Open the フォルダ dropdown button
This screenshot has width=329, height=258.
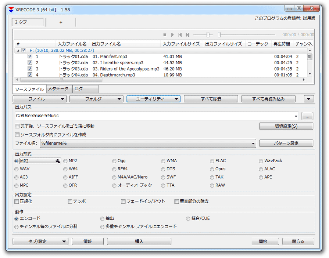coord(96,99)
